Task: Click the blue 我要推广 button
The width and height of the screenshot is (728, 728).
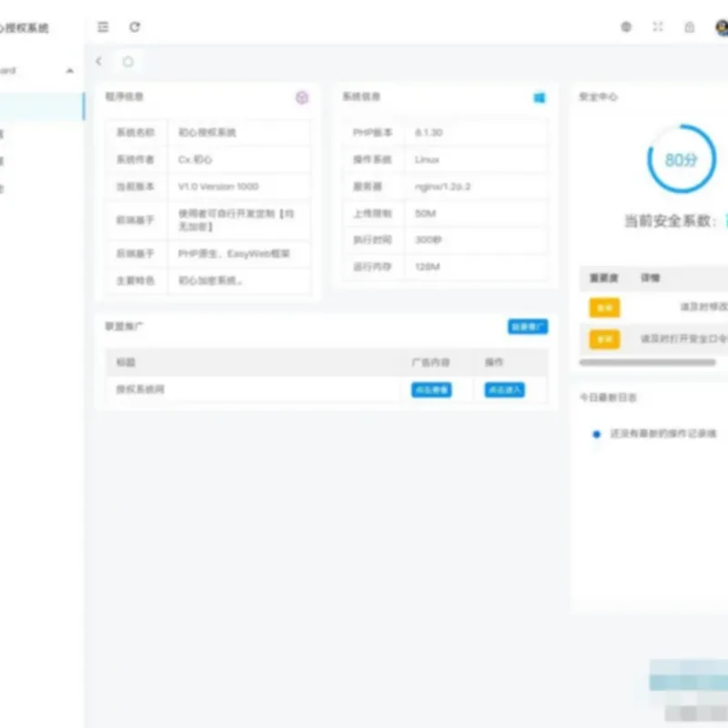Action: click(528, 327)
